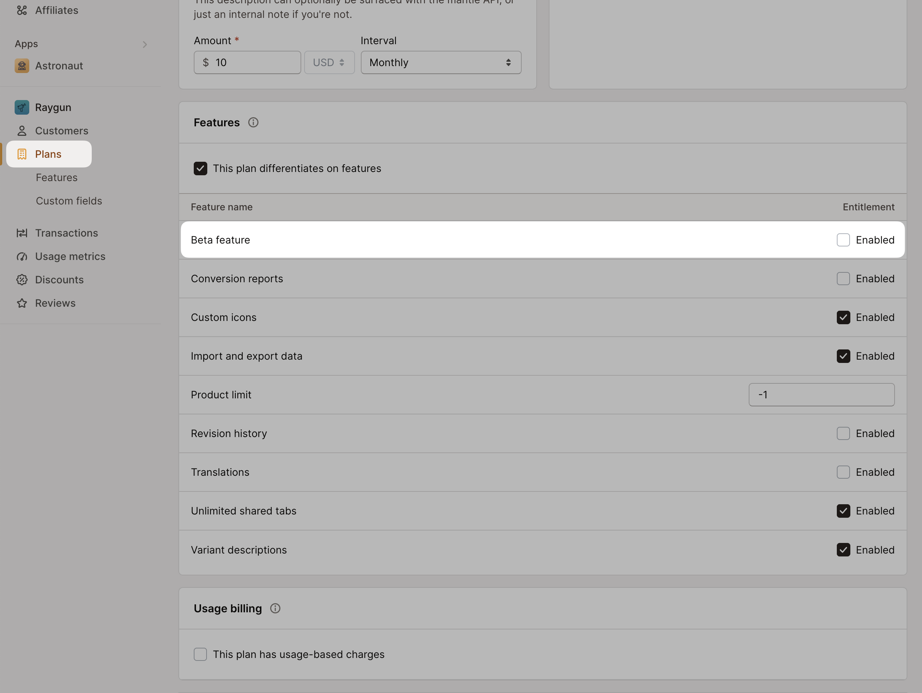Go to Customers page

click(62, 131)
